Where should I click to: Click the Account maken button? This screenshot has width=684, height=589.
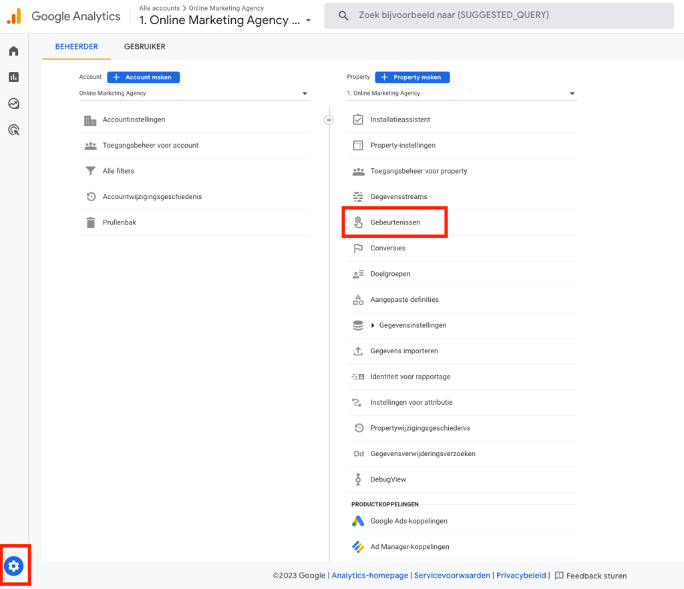pyautogui.click(x=143, y=77)
